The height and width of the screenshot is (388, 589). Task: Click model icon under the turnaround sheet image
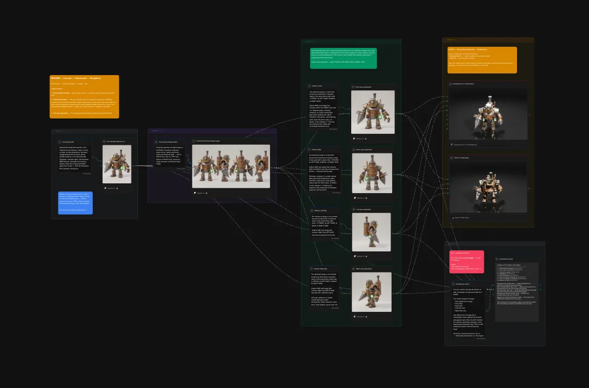coord(195,193)
